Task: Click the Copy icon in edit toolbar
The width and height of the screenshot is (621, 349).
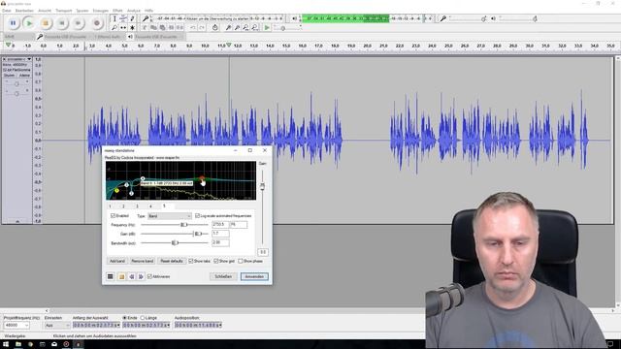Action: pos(153,28)
